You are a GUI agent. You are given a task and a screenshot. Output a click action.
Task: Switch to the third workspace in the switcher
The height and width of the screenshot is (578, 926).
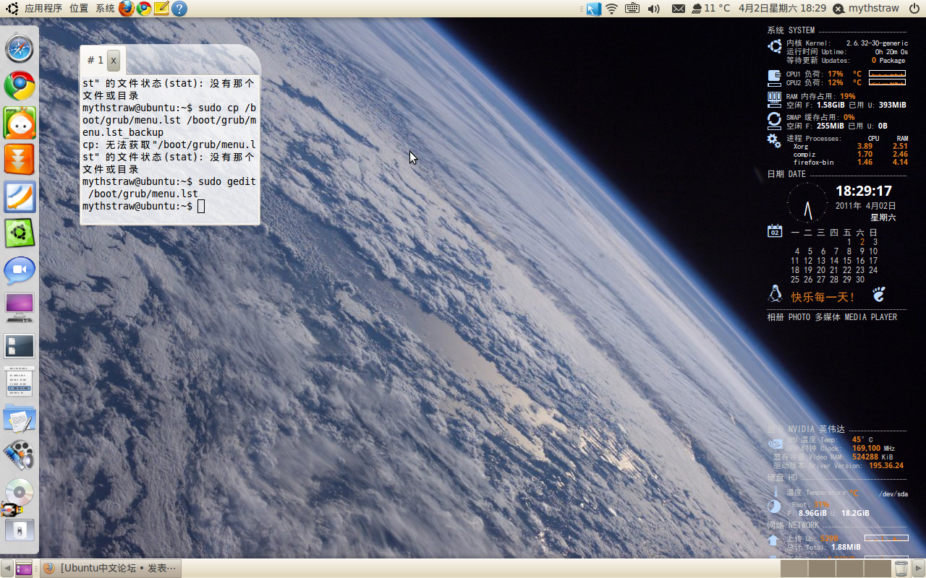click(x=851, y=568)
